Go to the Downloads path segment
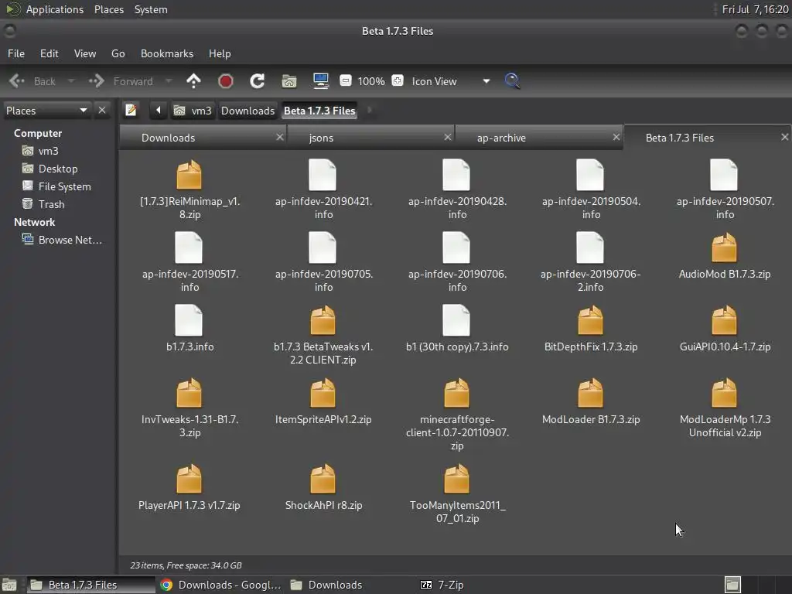 tap(247, 111)
